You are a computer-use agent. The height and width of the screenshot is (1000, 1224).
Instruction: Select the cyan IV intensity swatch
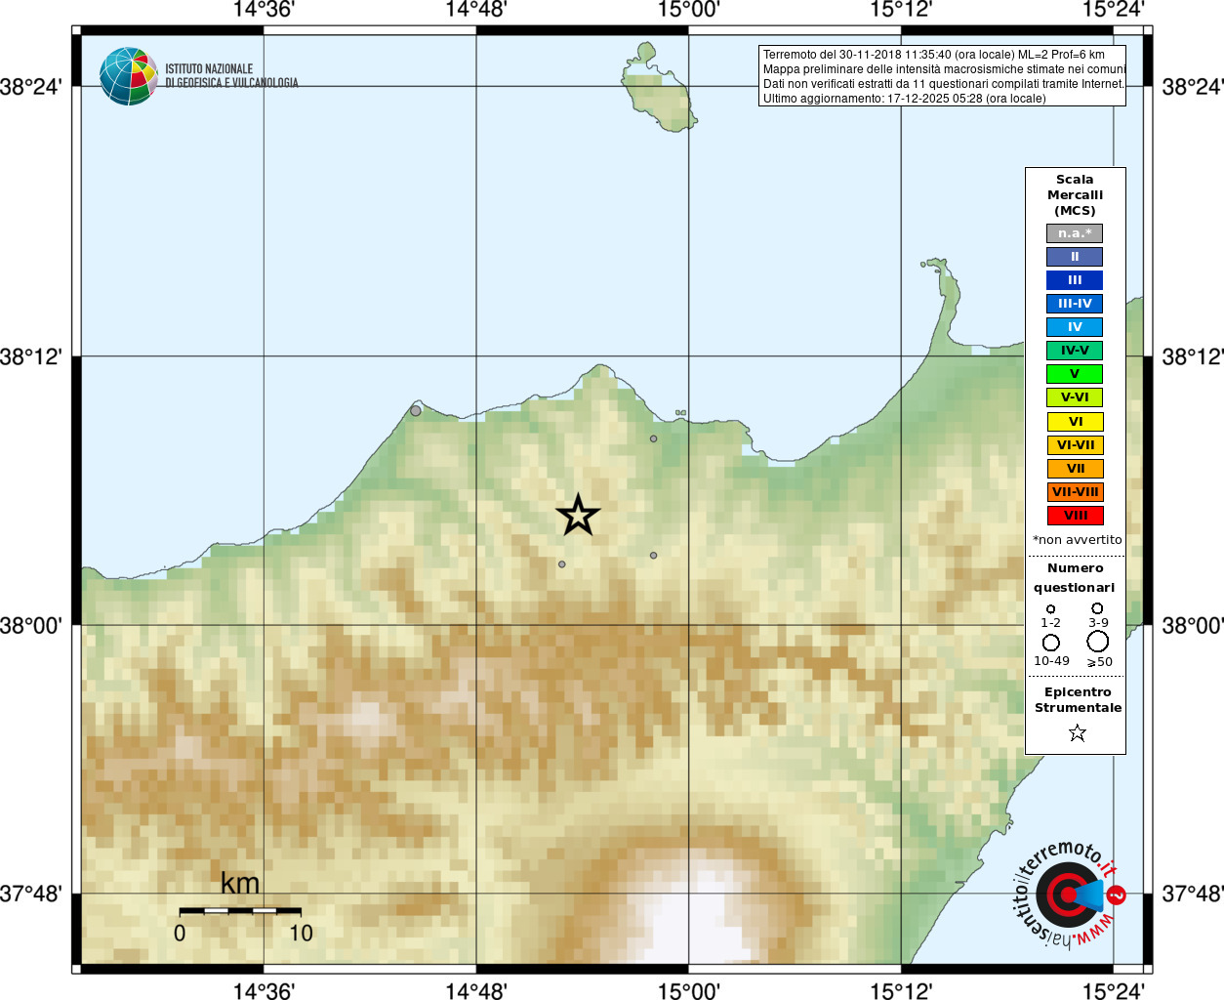click(x=1075, y=327)
